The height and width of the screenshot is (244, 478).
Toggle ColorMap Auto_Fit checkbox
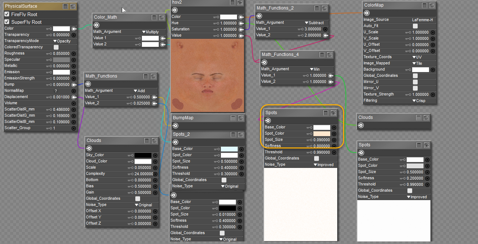pyautogui.click(x=415, y=26)
